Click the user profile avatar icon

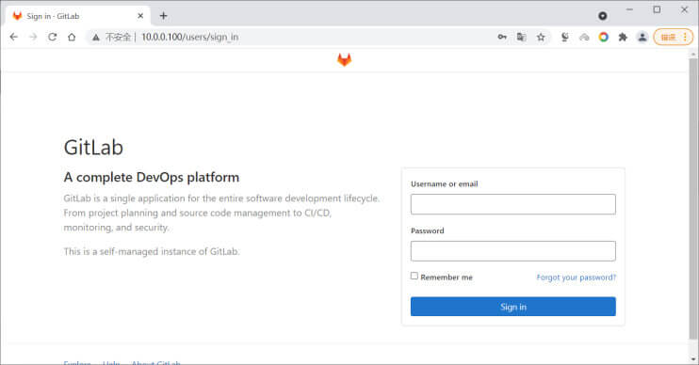642,37
